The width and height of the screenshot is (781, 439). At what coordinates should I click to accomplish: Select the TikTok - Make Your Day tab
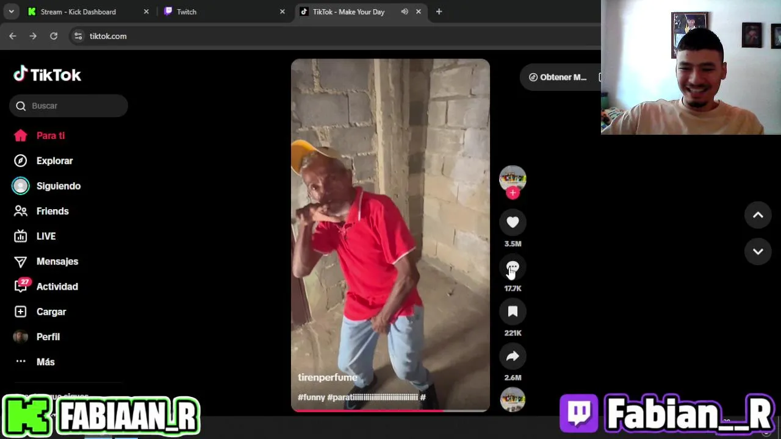pos(348,12)
